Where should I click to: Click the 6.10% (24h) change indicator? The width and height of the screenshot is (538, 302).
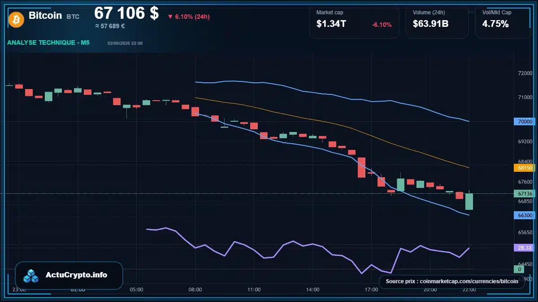(189, 17)
